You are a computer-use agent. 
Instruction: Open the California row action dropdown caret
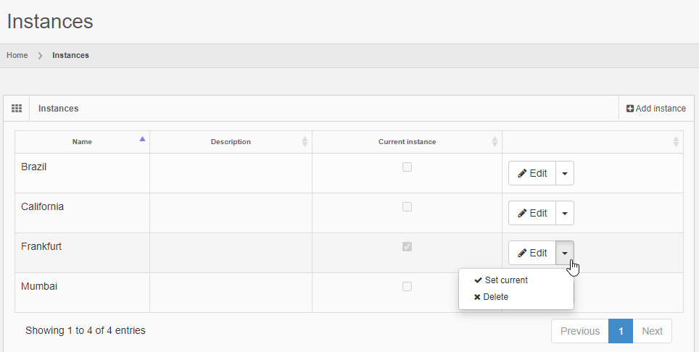pyautogui.click(x=565, y=214)
